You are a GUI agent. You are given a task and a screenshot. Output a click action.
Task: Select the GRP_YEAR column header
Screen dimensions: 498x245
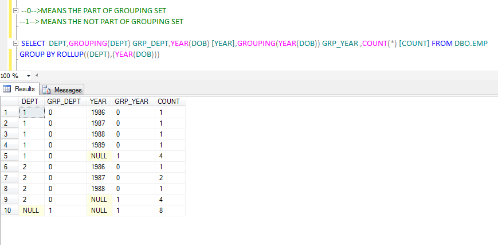click(x=132, y=102)
